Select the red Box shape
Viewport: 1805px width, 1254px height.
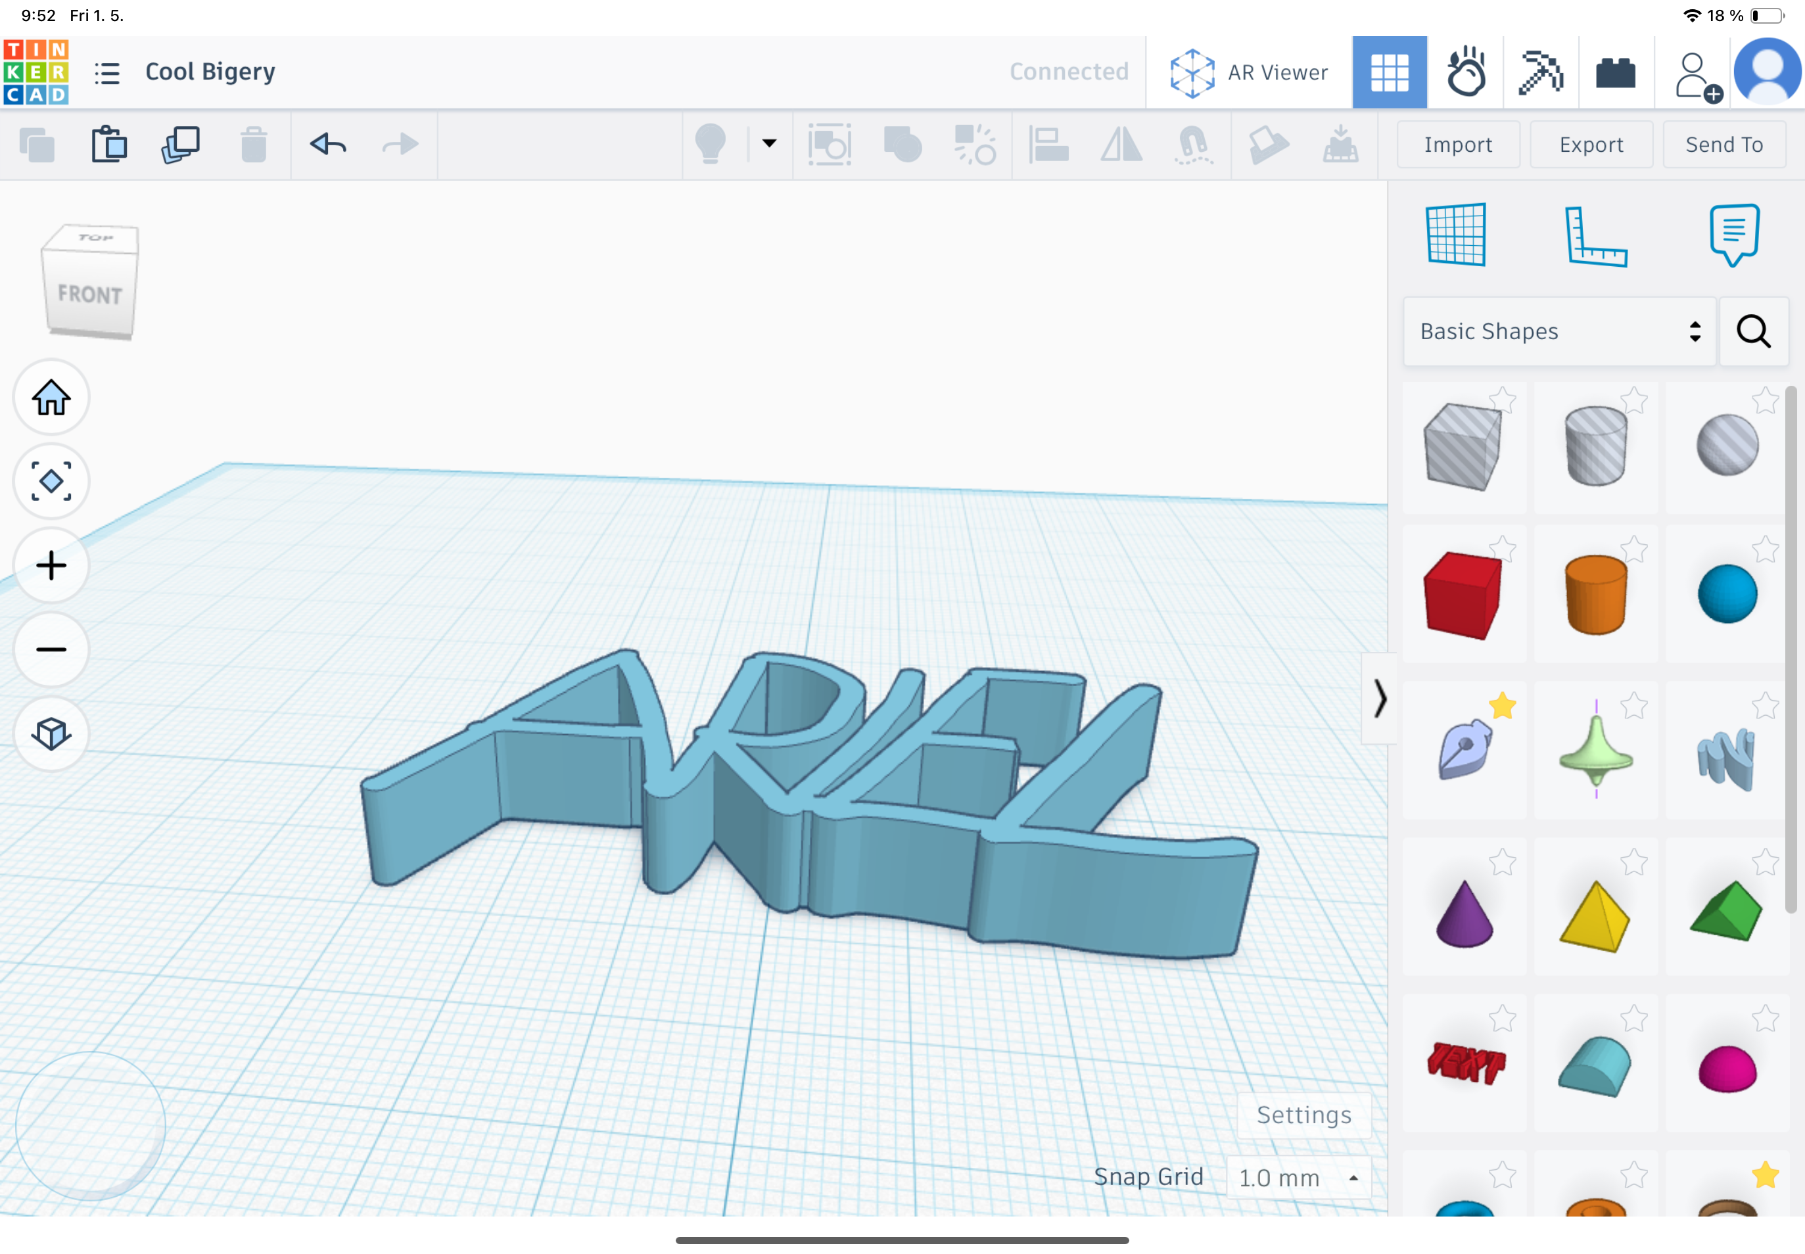point(1463,595)
